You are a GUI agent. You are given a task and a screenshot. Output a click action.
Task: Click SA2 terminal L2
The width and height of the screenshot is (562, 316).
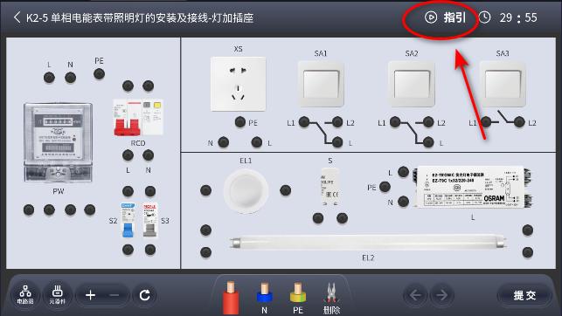pos(428,122)
